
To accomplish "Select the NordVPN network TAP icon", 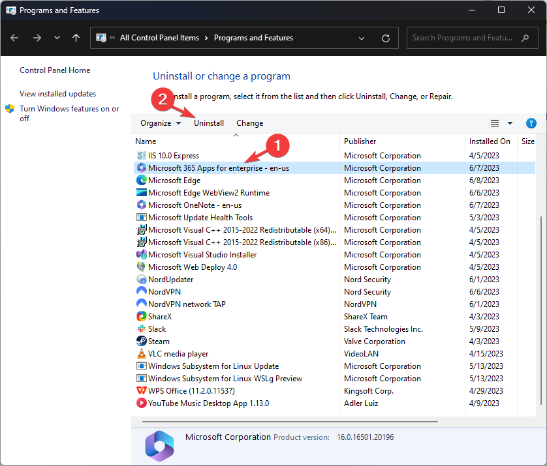I will point(141,304).
